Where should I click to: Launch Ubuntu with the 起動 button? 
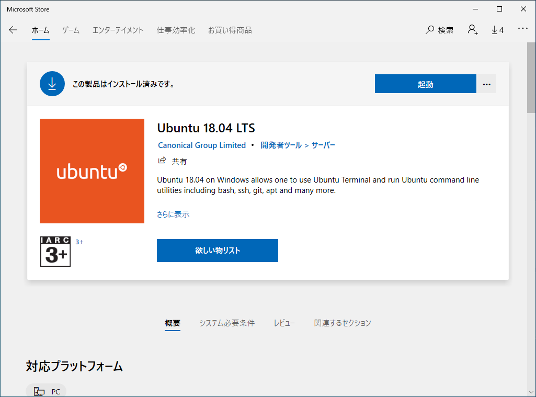coord(425,84)
